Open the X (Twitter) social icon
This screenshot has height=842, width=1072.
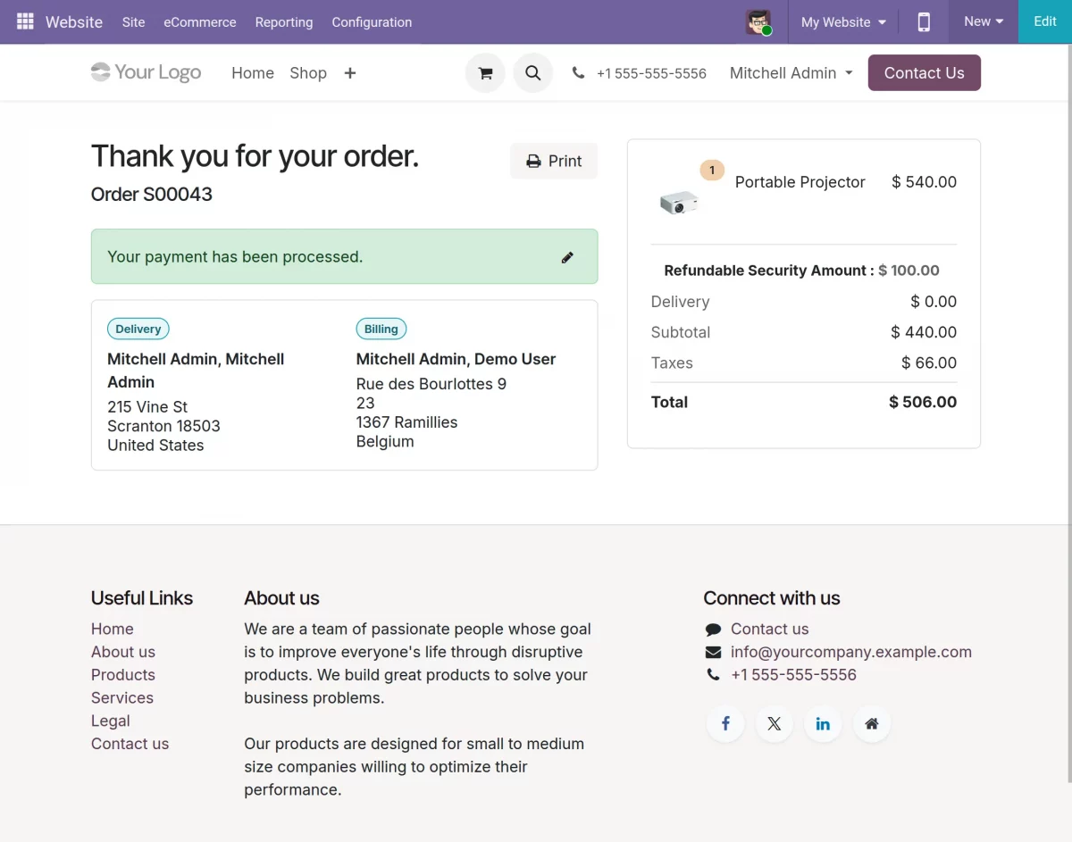coord(775,723)
